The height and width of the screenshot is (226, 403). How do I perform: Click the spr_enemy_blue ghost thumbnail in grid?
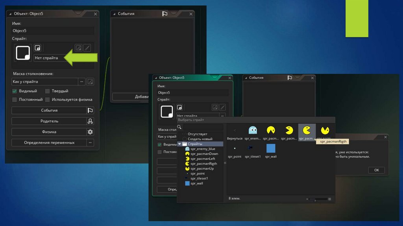(x=252, y=130)
